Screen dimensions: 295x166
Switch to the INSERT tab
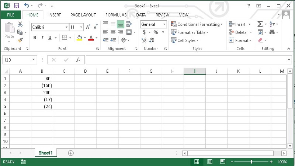(55, 15)
